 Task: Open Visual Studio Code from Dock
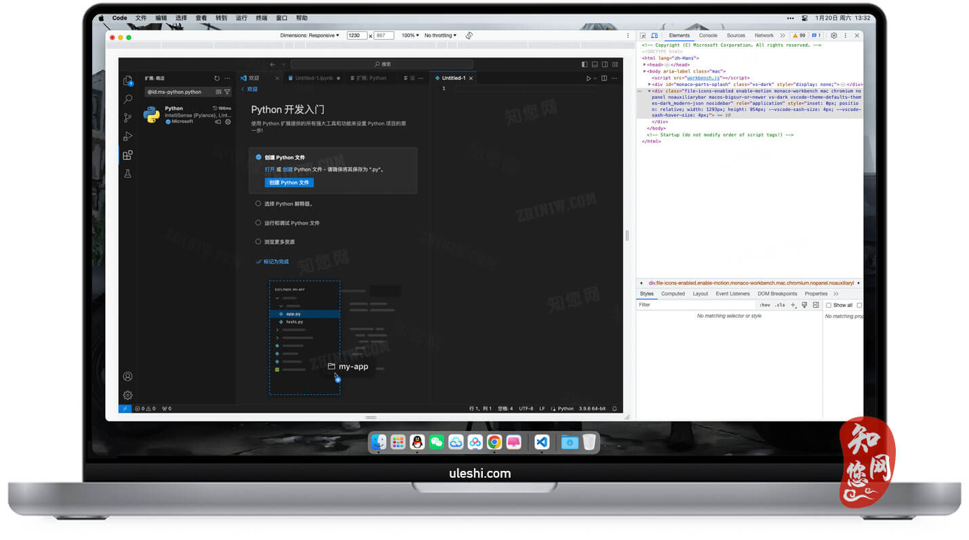pos(541,442)
